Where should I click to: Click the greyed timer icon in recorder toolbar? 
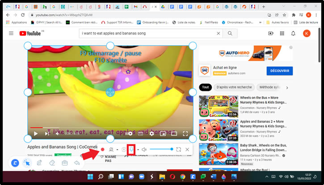(x=124, y=149)
